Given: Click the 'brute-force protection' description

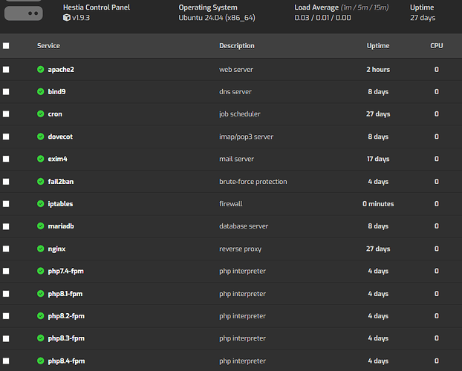Looking at the screenshot, I should click(253, 182).
